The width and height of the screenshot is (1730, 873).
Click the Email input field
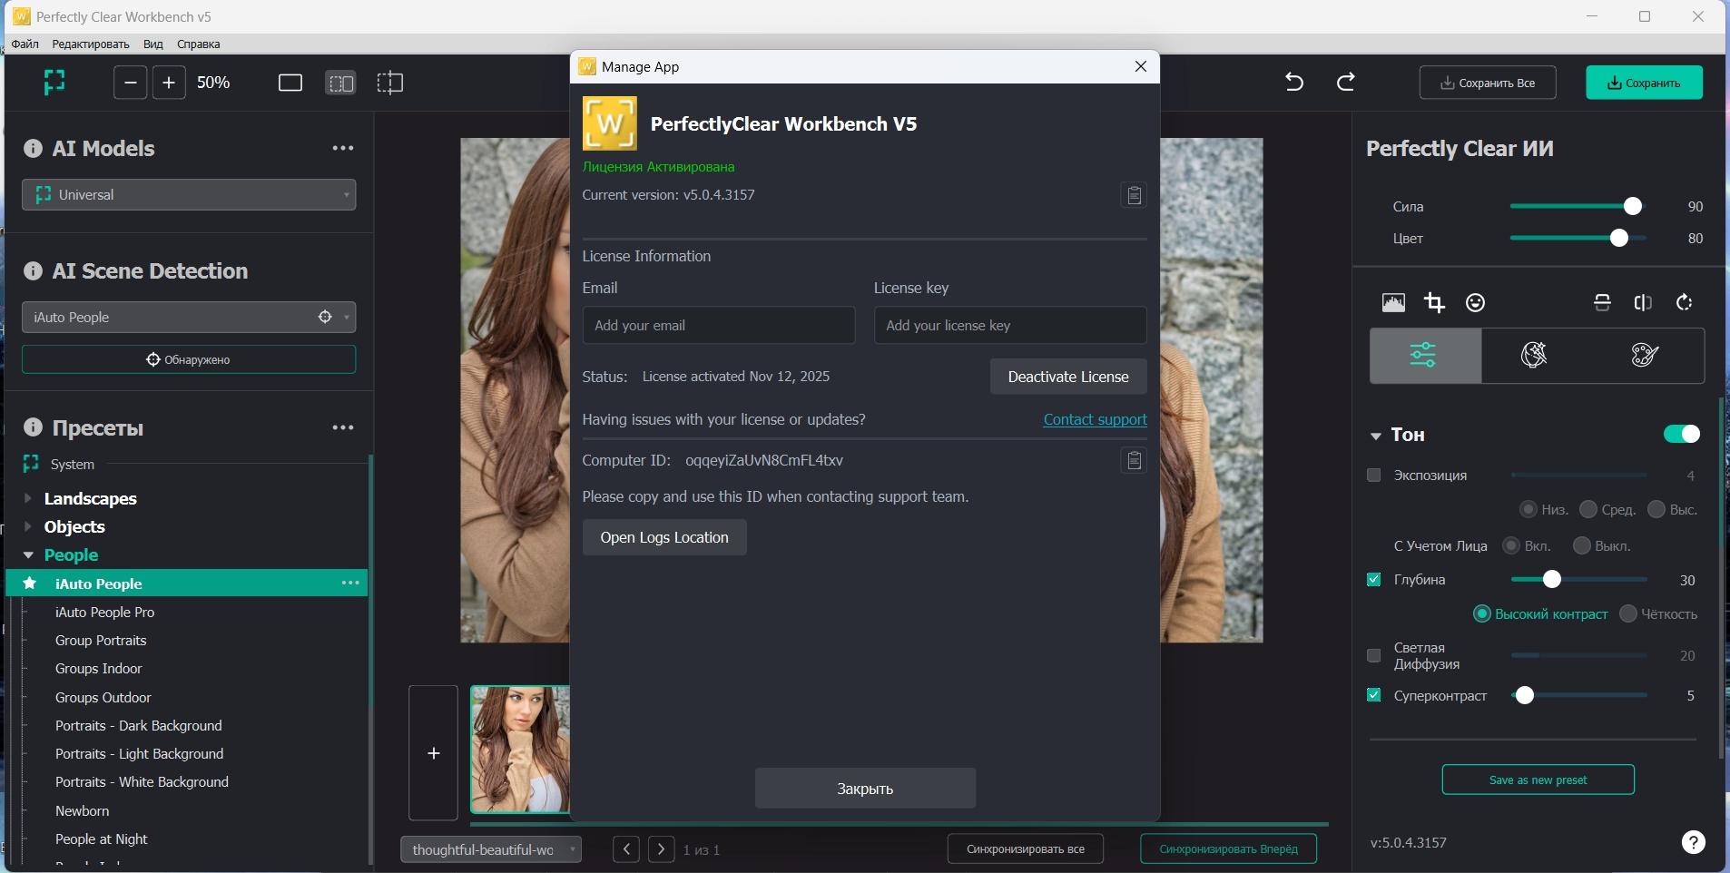tap(719, 325)
